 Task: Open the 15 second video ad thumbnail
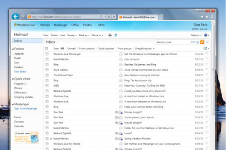[26, 137]
